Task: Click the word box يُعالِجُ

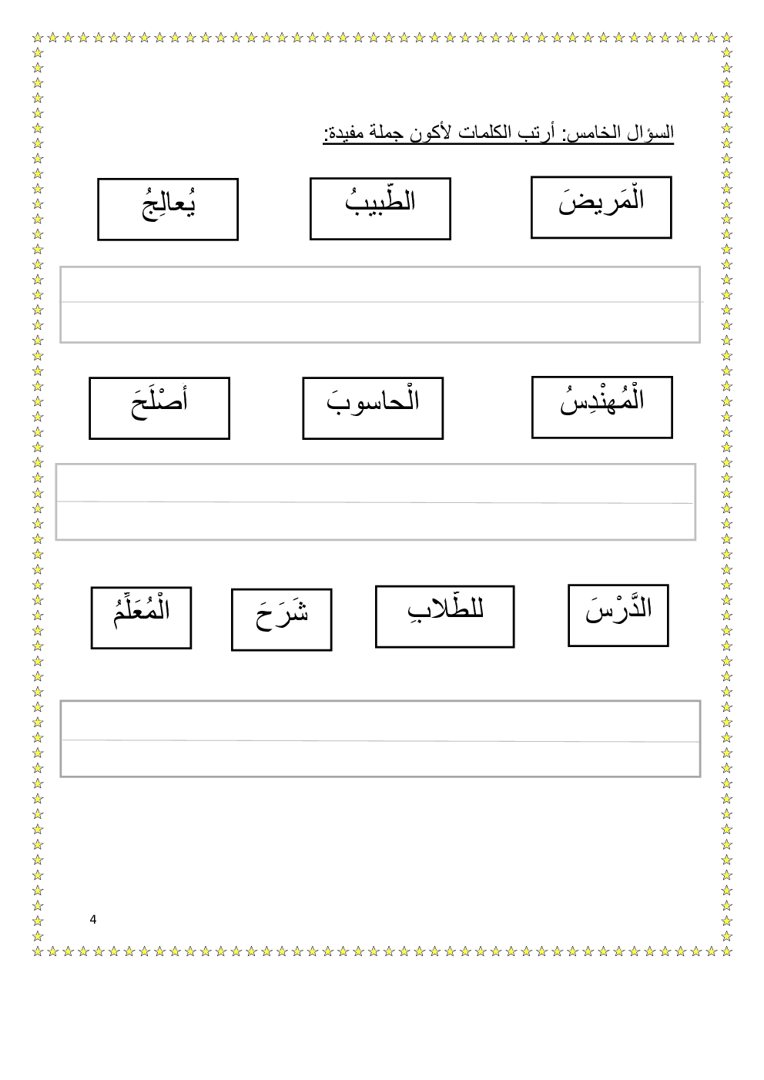Action: point(168,210)
